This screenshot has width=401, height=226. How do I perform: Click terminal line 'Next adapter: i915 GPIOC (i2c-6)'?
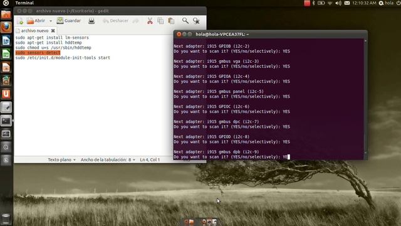pos(212,107)
